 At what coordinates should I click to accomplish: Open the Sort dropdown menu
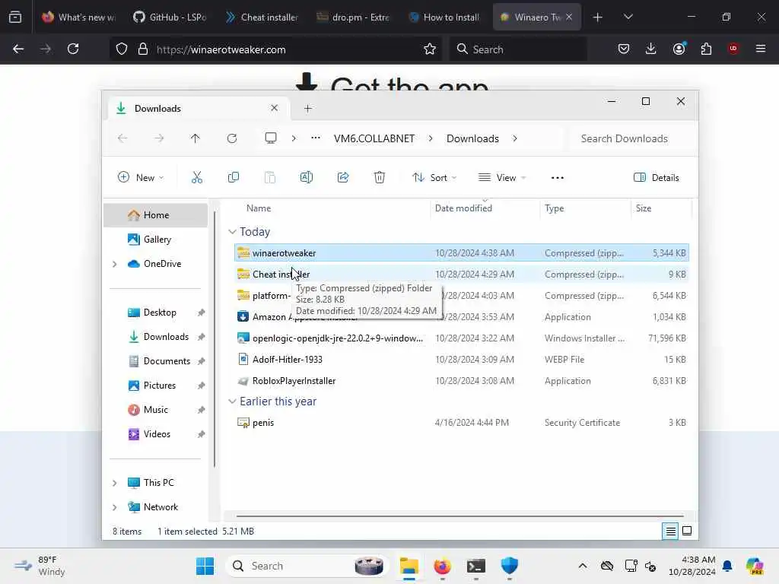(x=434, y=177)
